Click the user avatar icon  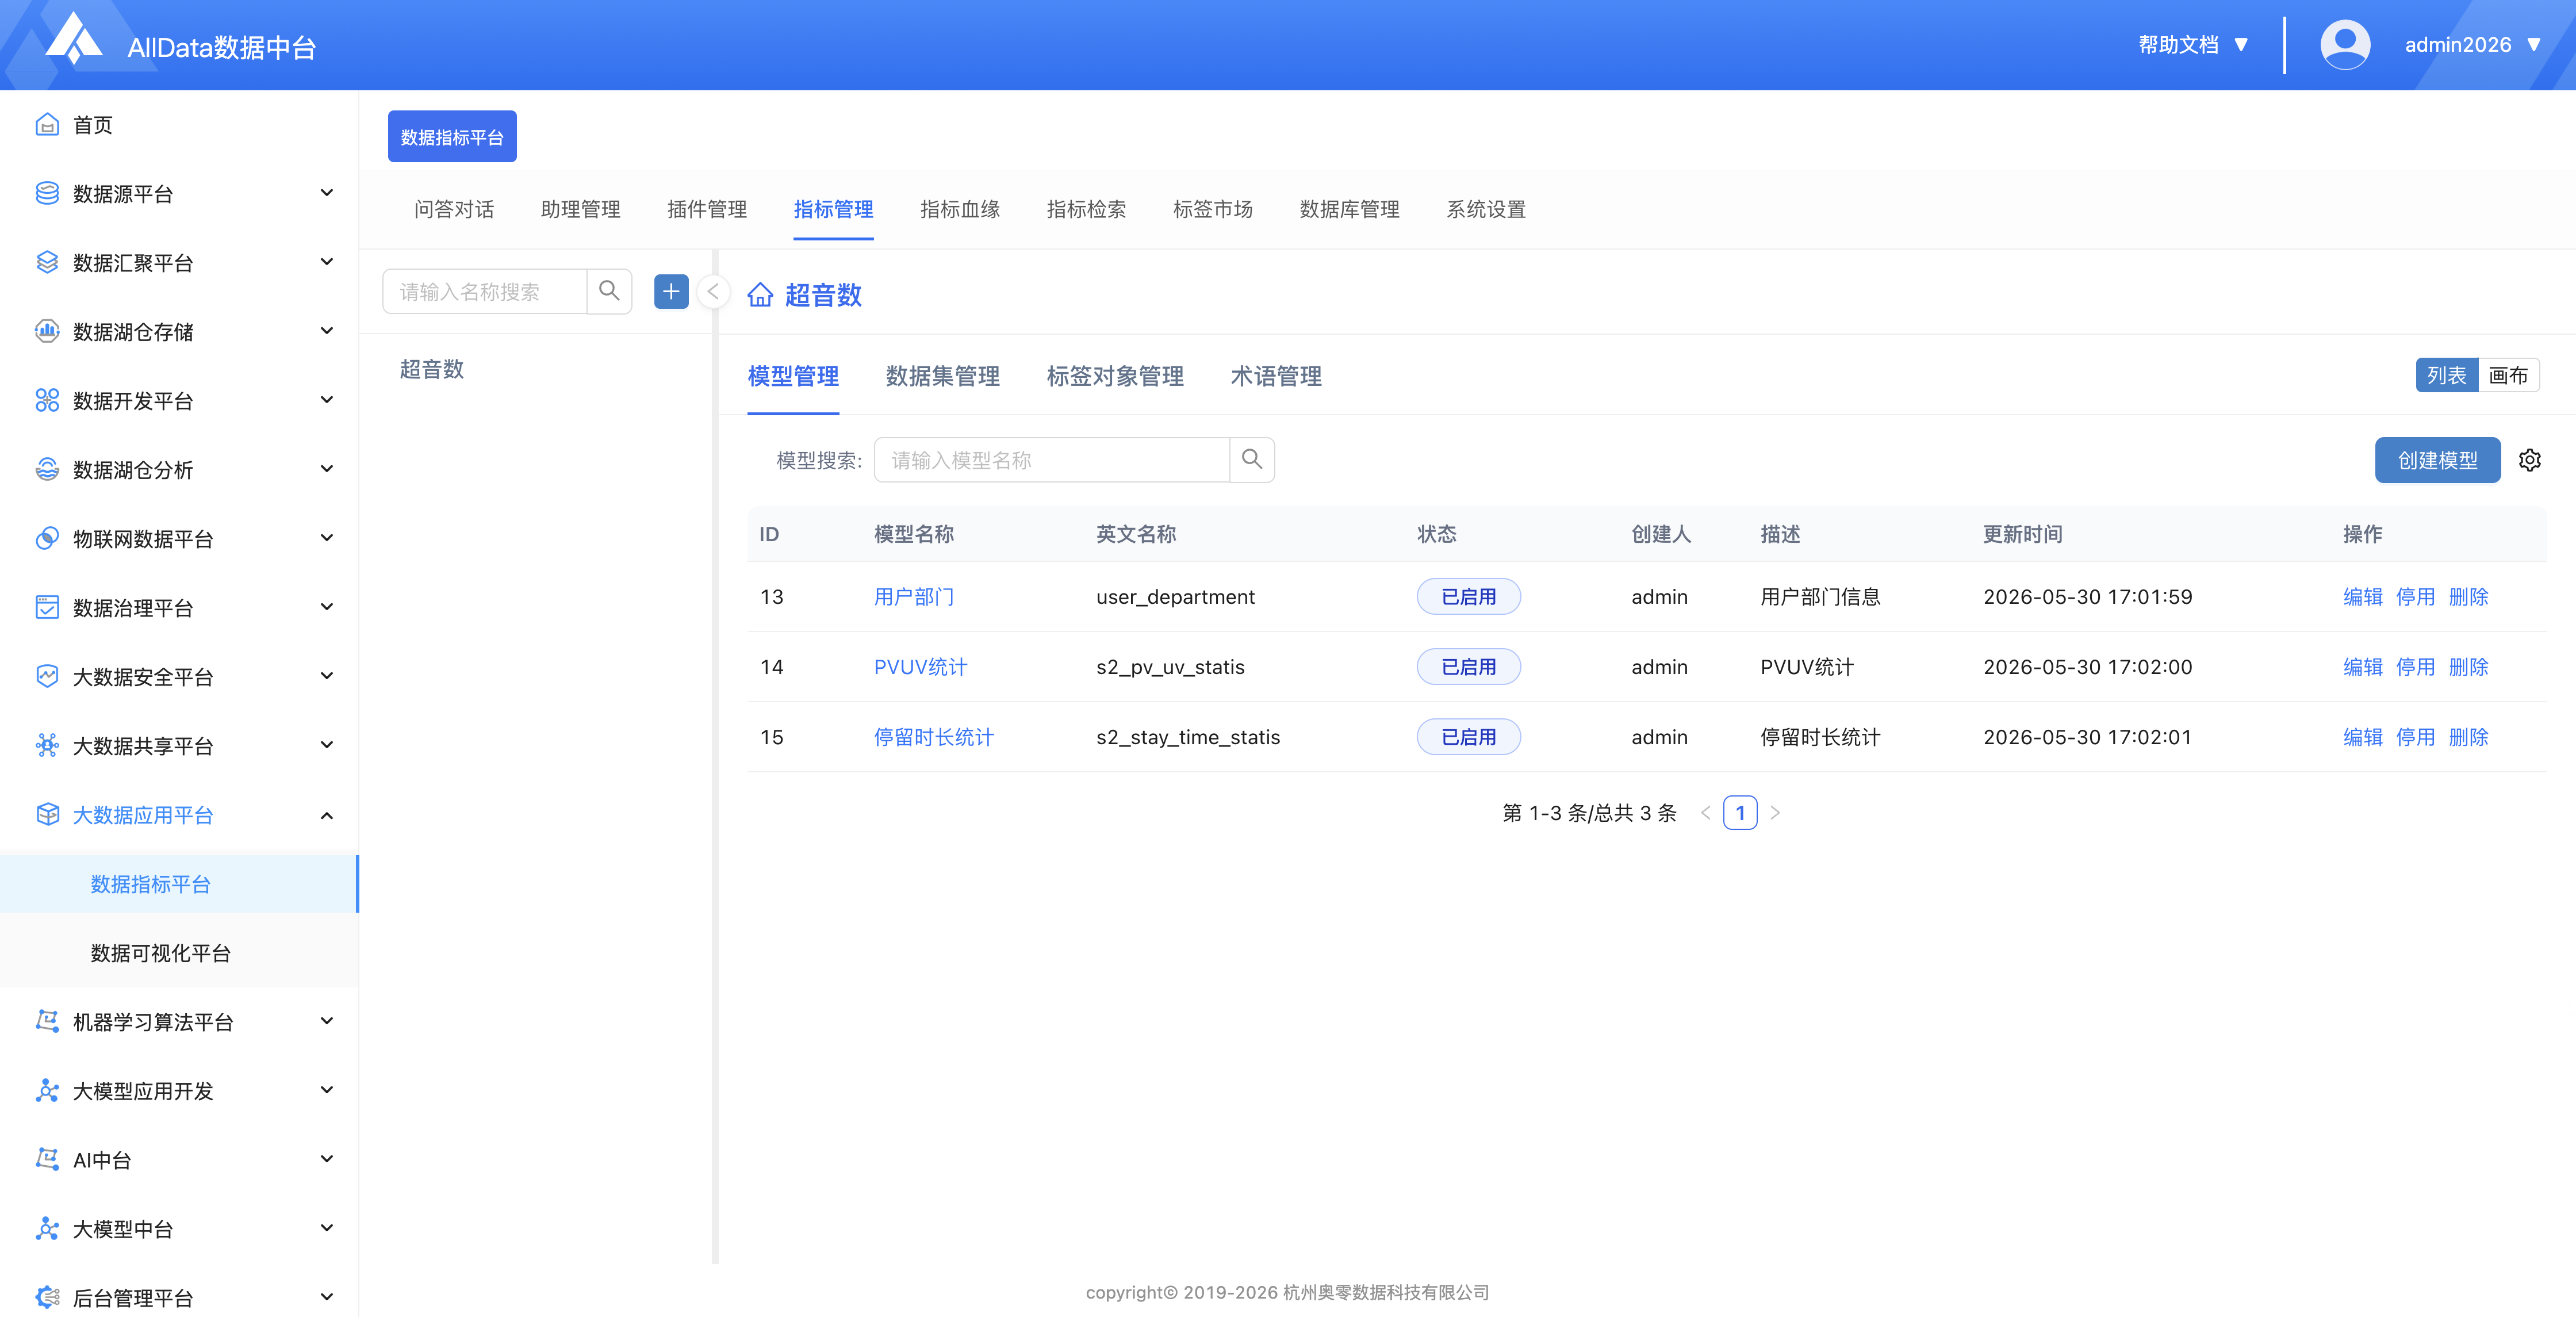pos(2344,45)
